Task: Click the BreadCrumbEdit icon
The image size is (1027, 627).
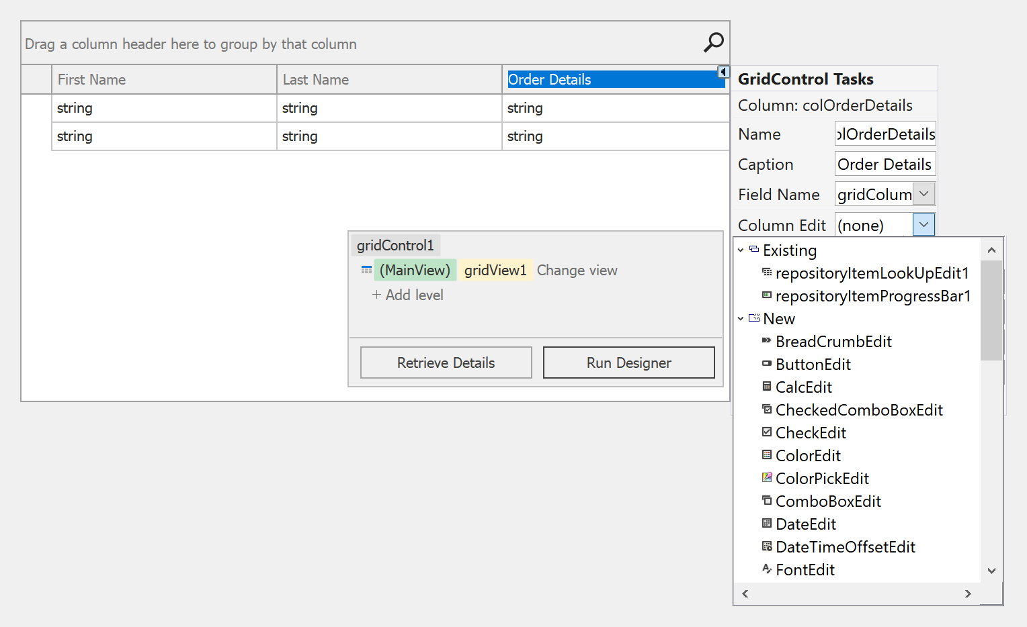Action: 766,341
